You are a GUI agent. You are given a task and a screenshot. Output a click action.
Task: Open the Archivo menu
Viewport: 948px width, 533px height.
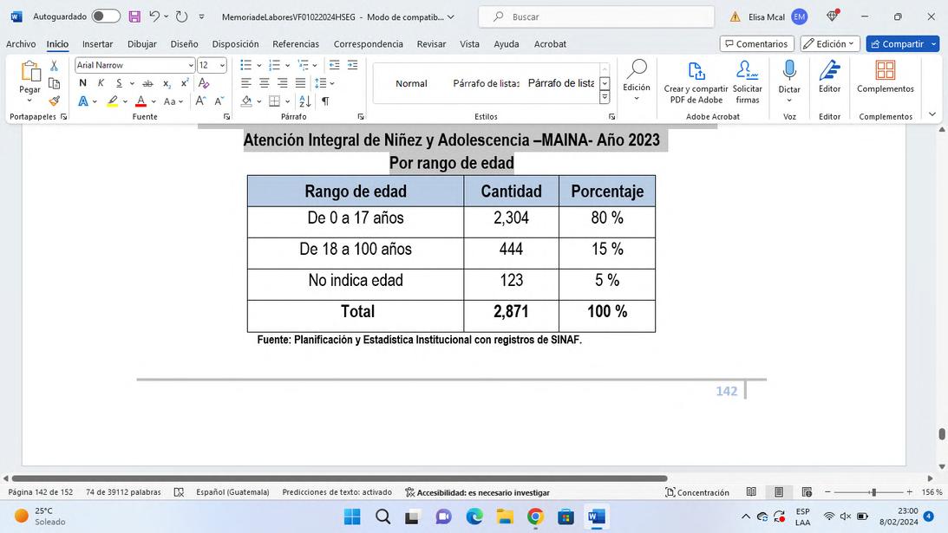pyautogui.click(x=21, y=43)
